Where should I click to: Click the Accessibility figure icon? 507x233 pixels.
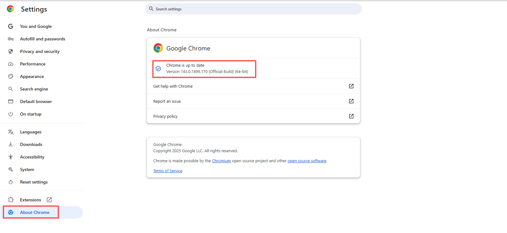pos(11,157)
